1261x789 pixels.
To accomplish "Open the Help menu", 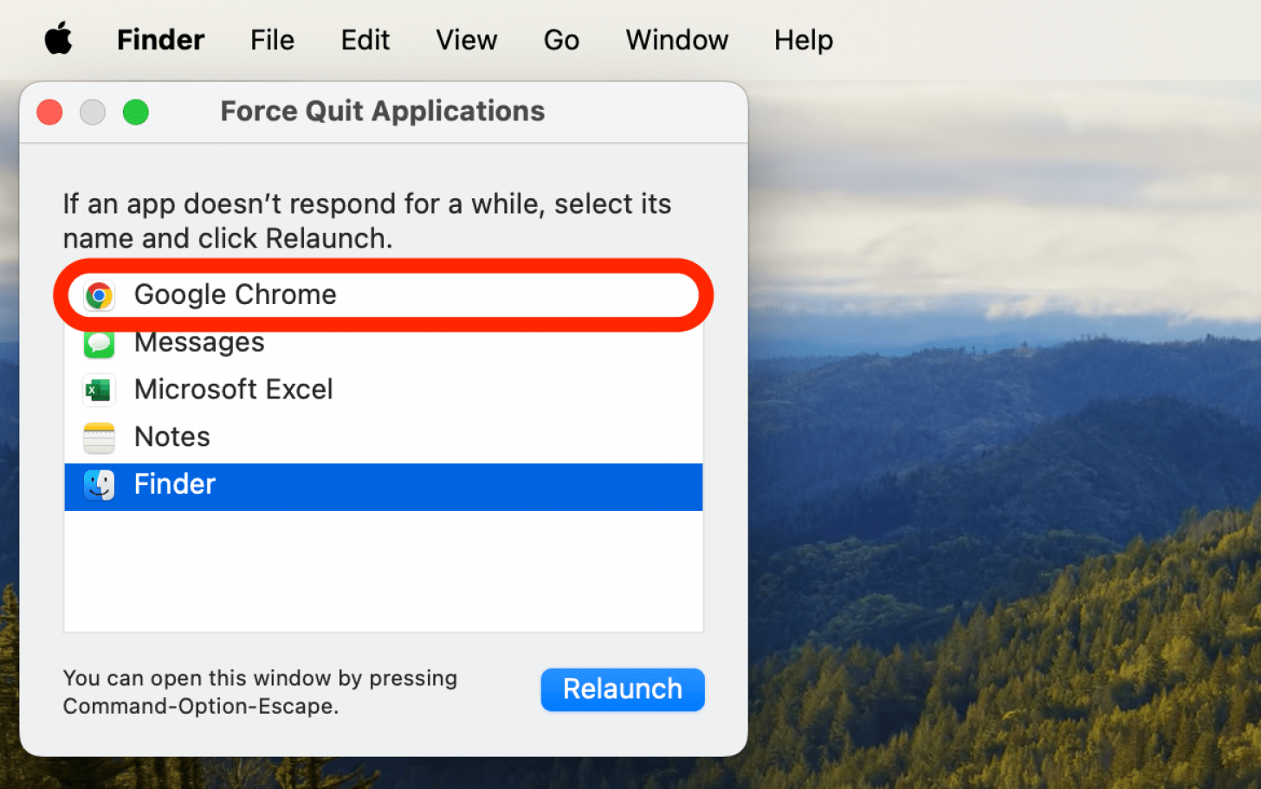I will click(803, 40).
